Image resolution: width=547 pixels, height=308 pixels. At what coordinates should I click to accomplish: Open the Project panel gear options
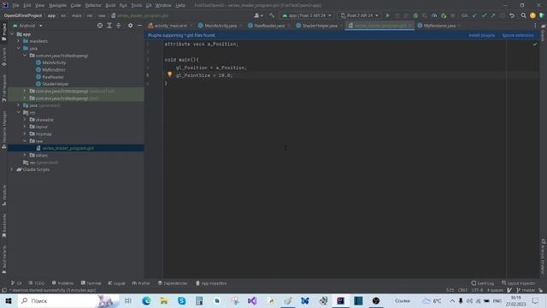click(x=130, y=26)
